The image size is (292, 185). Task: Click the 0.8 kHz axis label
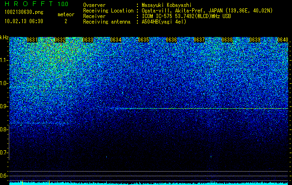pos(4,129)
